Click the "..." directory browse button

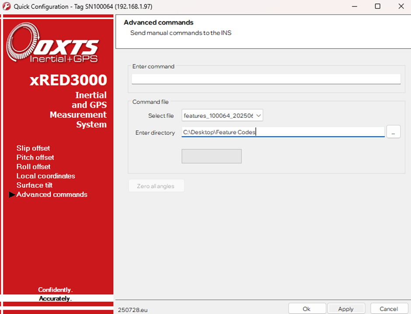[x=393, y=131]
